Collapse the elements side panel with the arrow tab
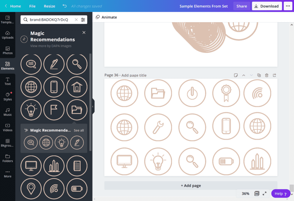294x201 pixels. click(93, 106)
